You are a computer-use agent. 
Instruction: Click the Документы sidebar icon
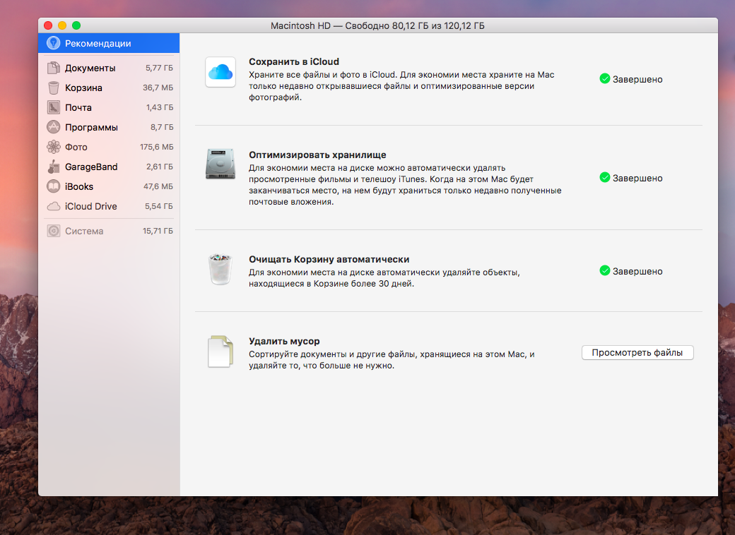click(x=54, y=68)
